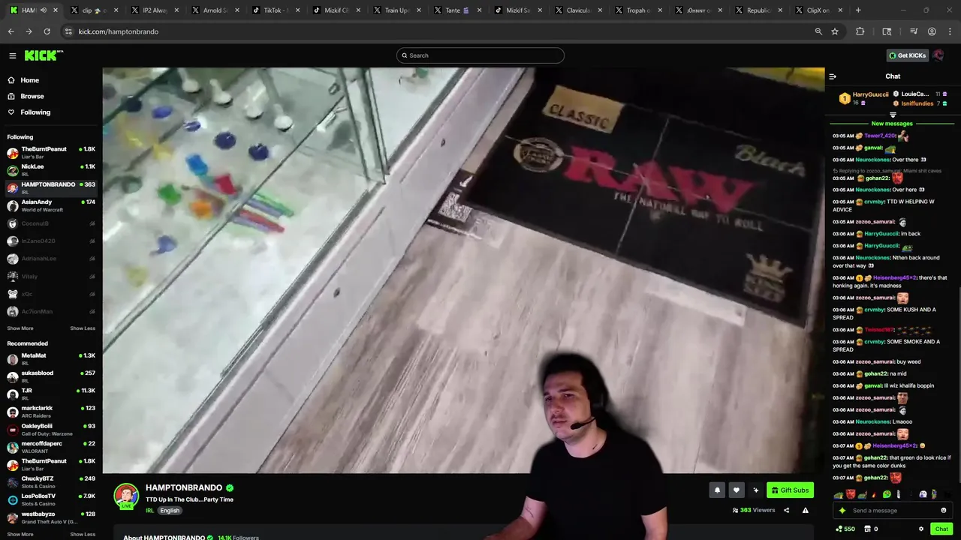The image size is (961, 540).
Task: Open the hamburger sidebar menu
Action: pos(13,55)
